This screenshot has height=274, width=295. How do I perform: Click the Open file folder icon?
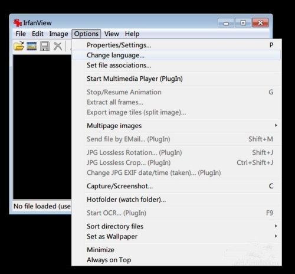pyautogui.click(x=19, y=46)
